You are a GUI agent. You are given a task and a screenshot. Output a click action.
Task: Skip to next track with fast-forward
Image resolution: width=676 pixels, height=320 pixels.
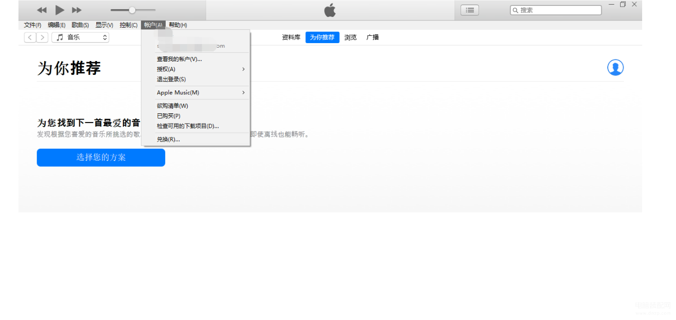coord(76,10)
